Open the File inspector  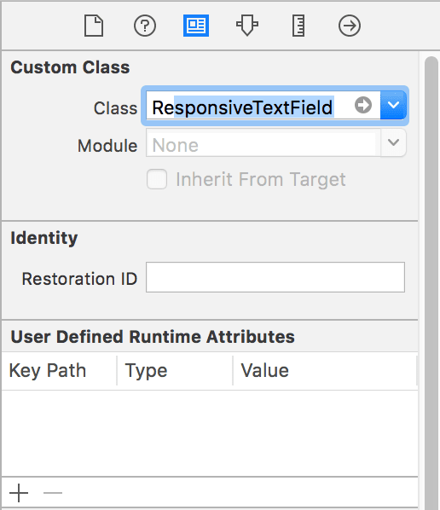point(94,26)
